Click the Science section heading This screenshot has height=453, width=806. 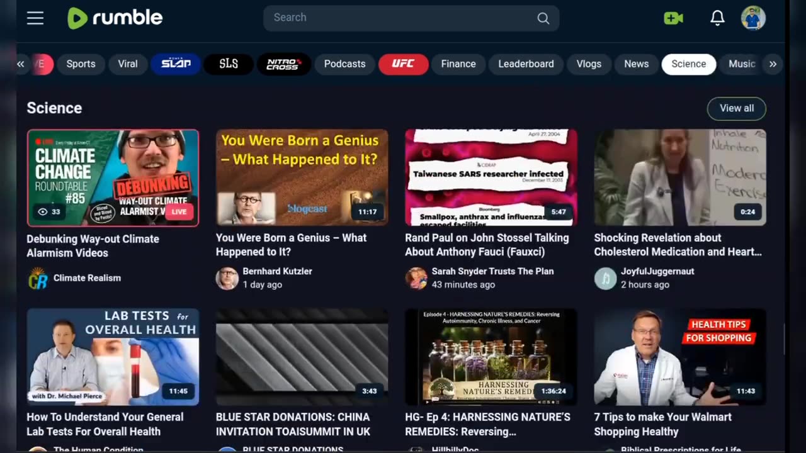[x=54, y=108]
